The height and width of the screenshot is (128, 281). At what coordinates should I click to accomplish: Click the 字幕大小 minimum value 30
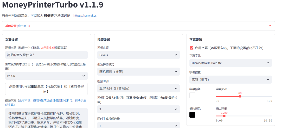218,101
